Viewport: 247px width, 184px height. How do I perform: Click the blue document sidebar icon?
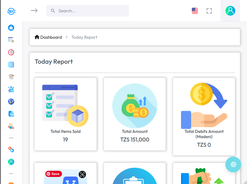[11, 114]
